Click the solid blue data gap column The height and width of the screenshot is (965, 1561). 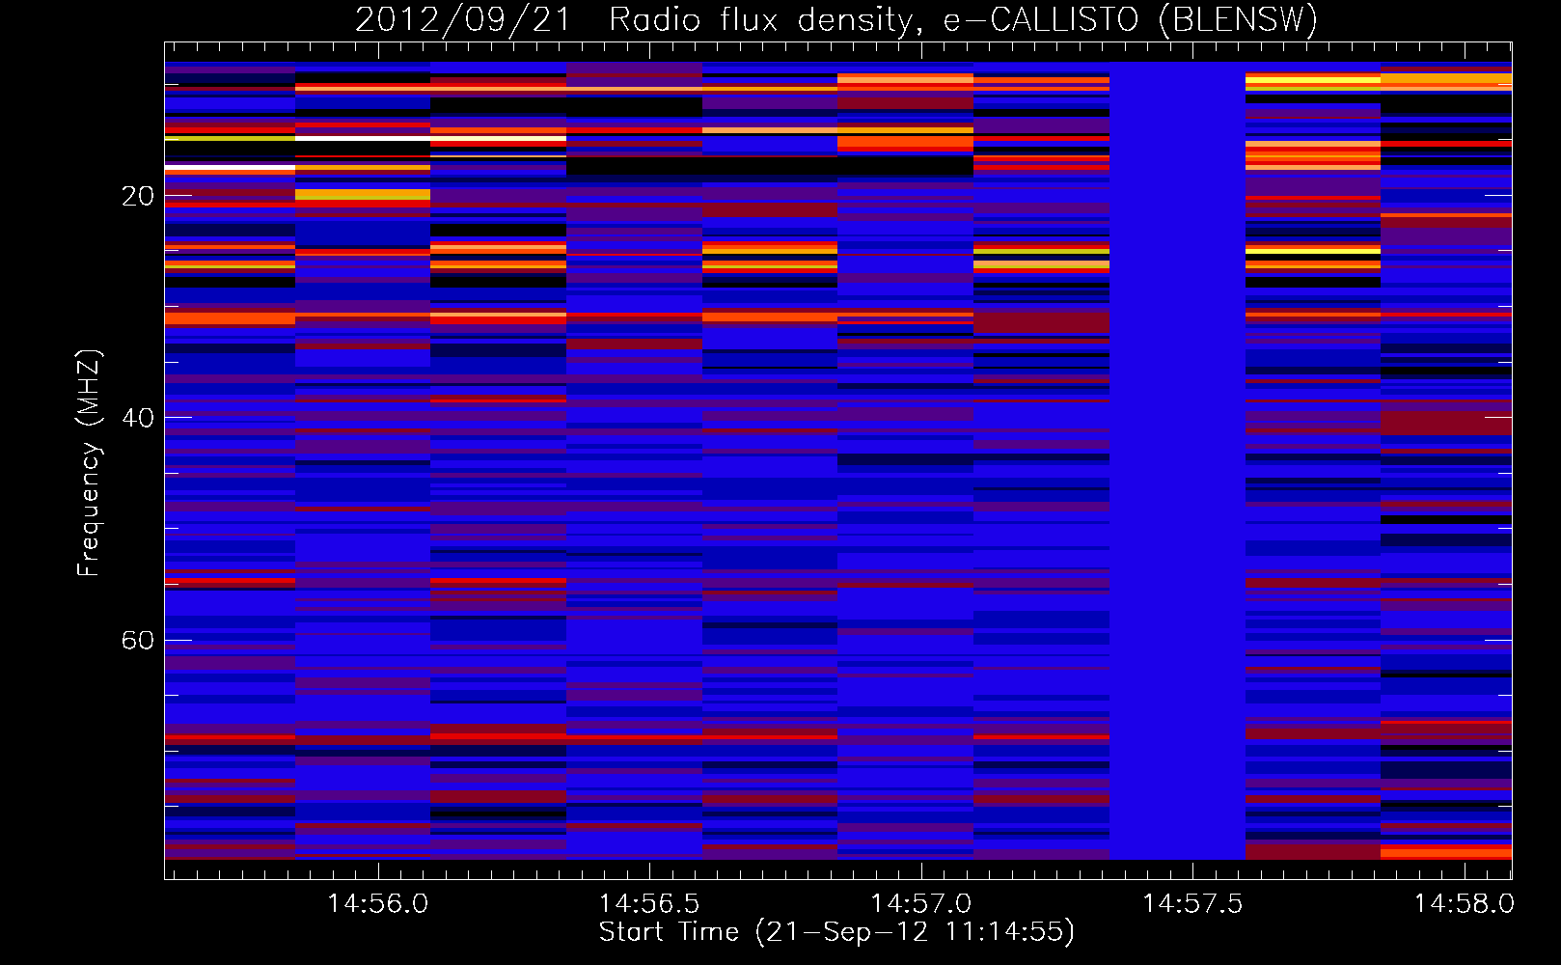[x=1177, y=461]
